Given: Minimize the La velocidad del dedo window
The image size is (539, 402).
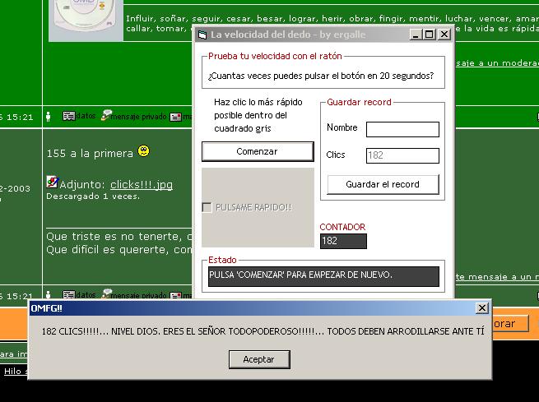Looking at the screenshot, I should click(416, 35).
